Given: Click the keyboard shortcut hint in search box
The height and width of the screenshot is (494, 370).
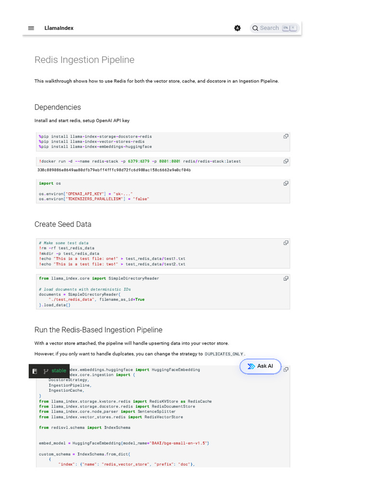Looking at the screenshot, I should tap(290, 28).
